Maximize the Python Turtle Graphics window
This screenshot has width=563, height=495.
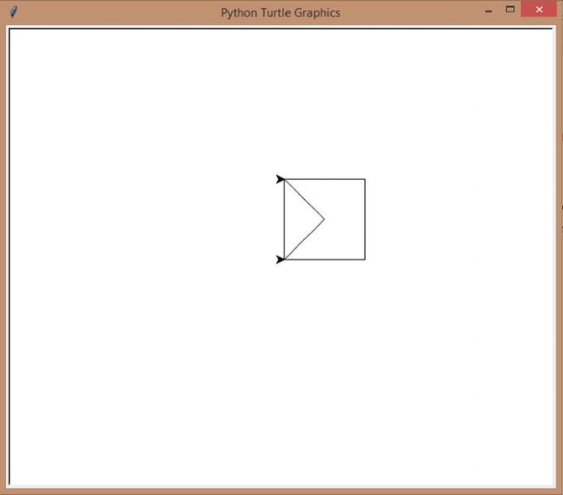[x=510, y=10]
